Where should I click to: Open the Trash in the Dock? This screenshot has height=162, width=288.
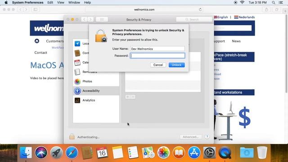click(262, 153)
